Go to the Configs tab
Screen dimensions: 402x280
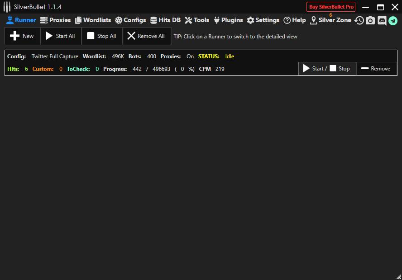[x=130, y=20]
